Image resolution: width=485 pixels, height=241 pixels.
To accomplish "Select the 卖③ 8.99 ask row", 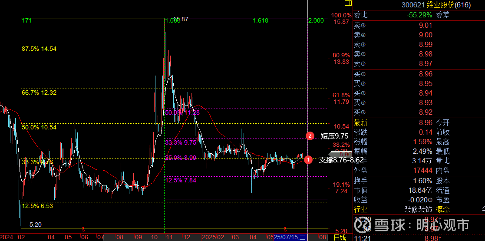I will tap(419, 45).
